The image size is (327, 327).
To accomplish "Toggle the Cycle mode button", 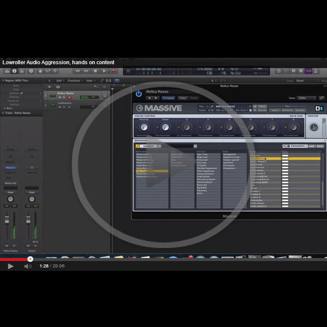I will pos(278,71).
